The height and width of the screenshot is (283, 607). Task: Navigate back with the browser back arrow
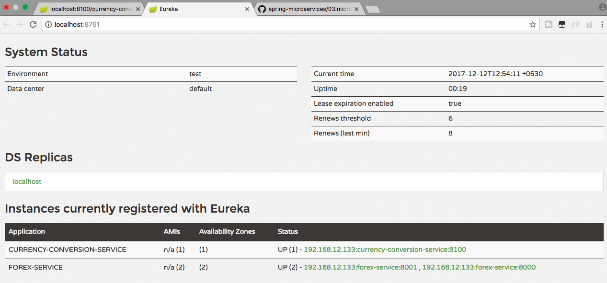pos(7,24)
